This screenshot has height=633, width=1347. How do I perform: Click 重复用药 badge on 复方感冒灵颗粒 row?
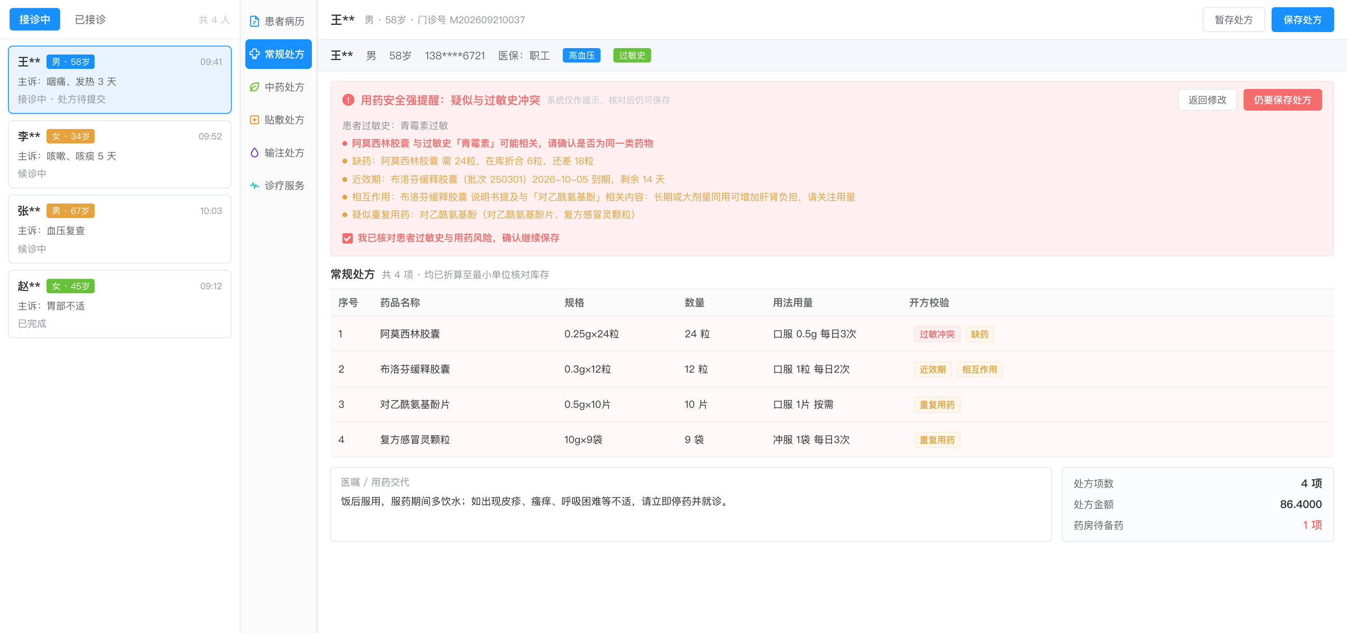(937, 440)
